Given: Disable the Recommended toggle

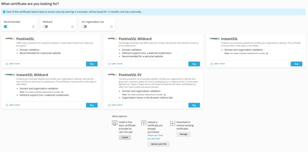Looking at the screenshot, I should coord(6,27).
